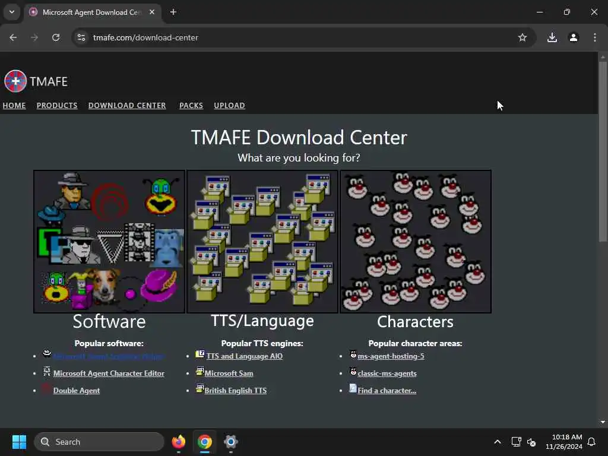
Task: Click the page vertical scrollbar thumb
Action: click(x=603, y=152)
